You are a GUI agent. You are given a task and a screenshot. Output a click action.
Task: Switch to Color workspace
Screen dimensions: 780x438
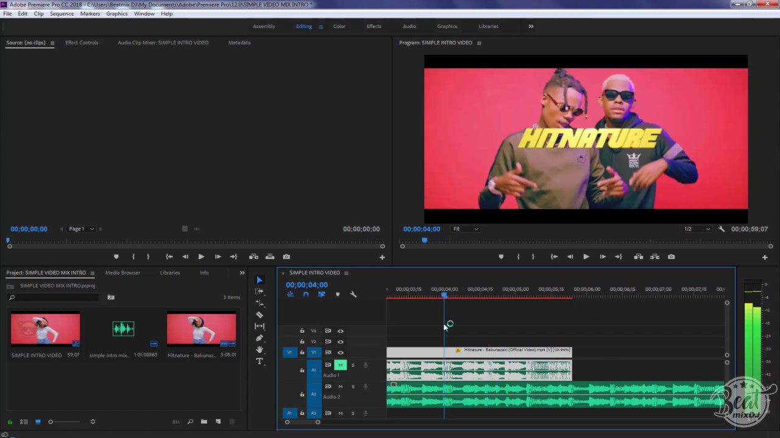[x=339, y=26]
